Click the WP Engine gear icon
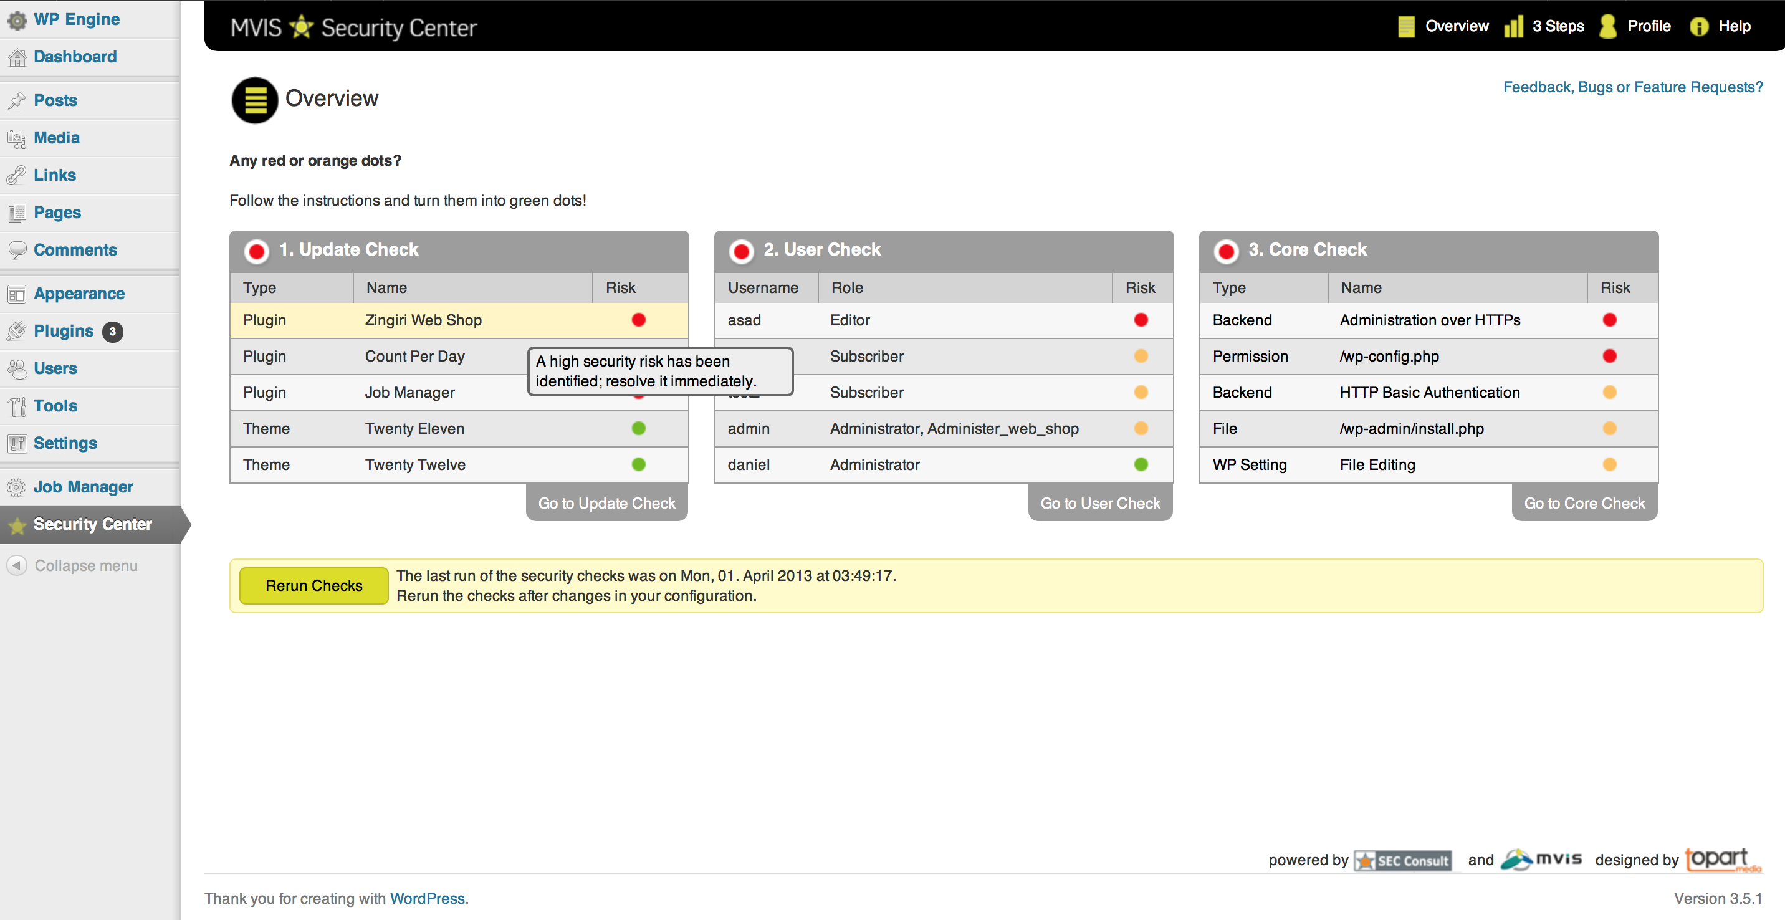 point(17,20)
